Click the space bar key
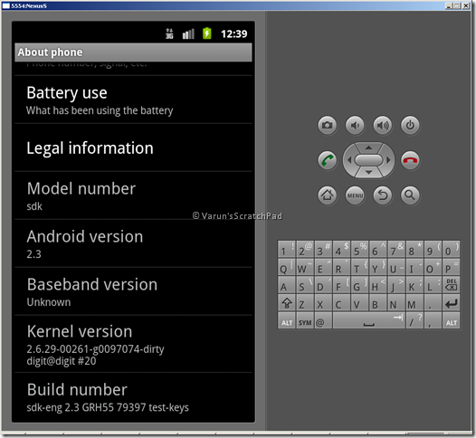This screenshot has width=476, height=438. pyautogui.click(x=369, y=321)
